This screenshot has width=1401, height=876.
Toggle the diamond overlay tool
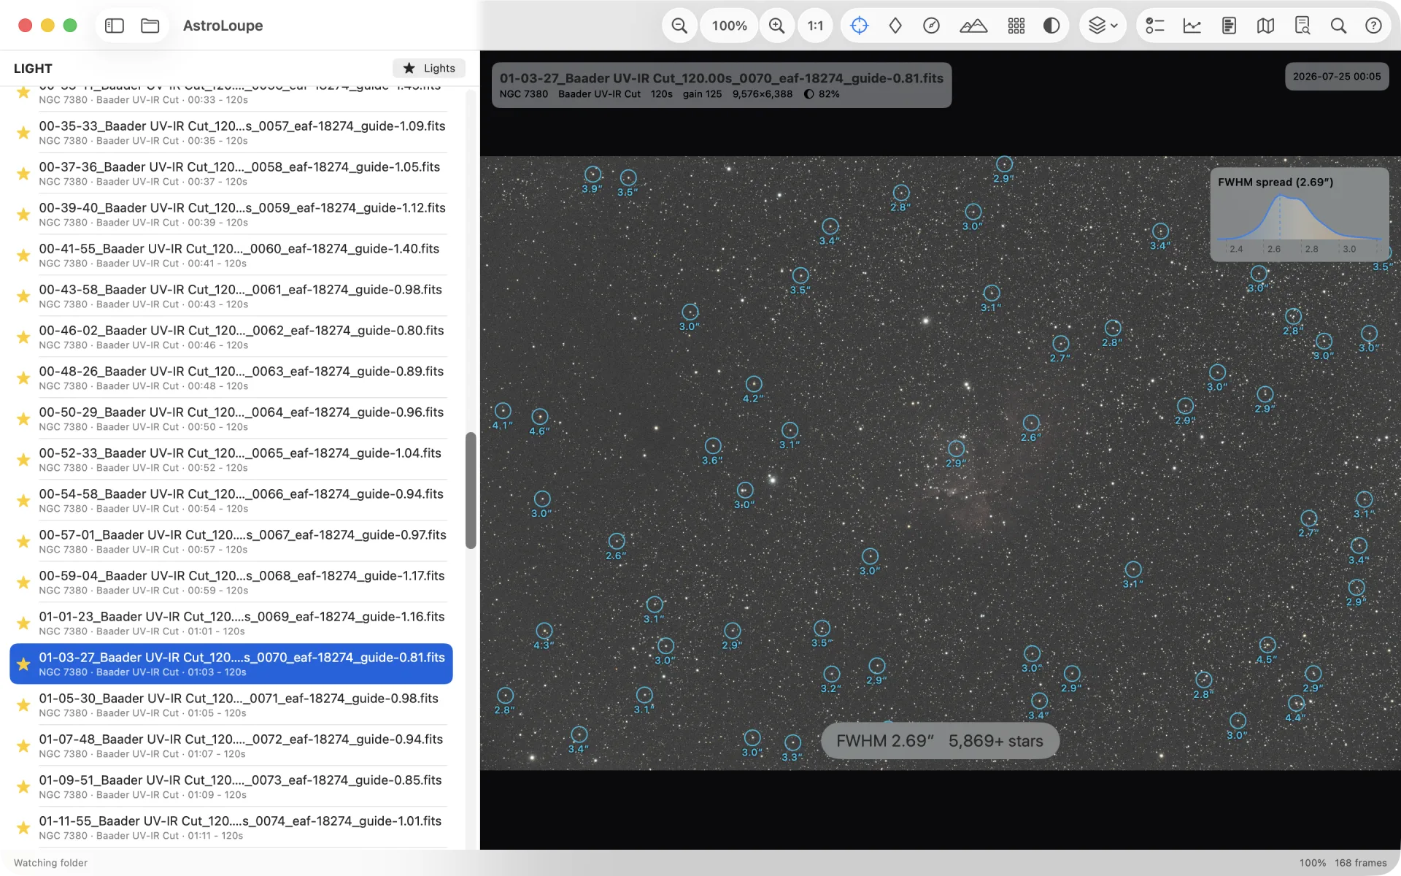point(895,26)
